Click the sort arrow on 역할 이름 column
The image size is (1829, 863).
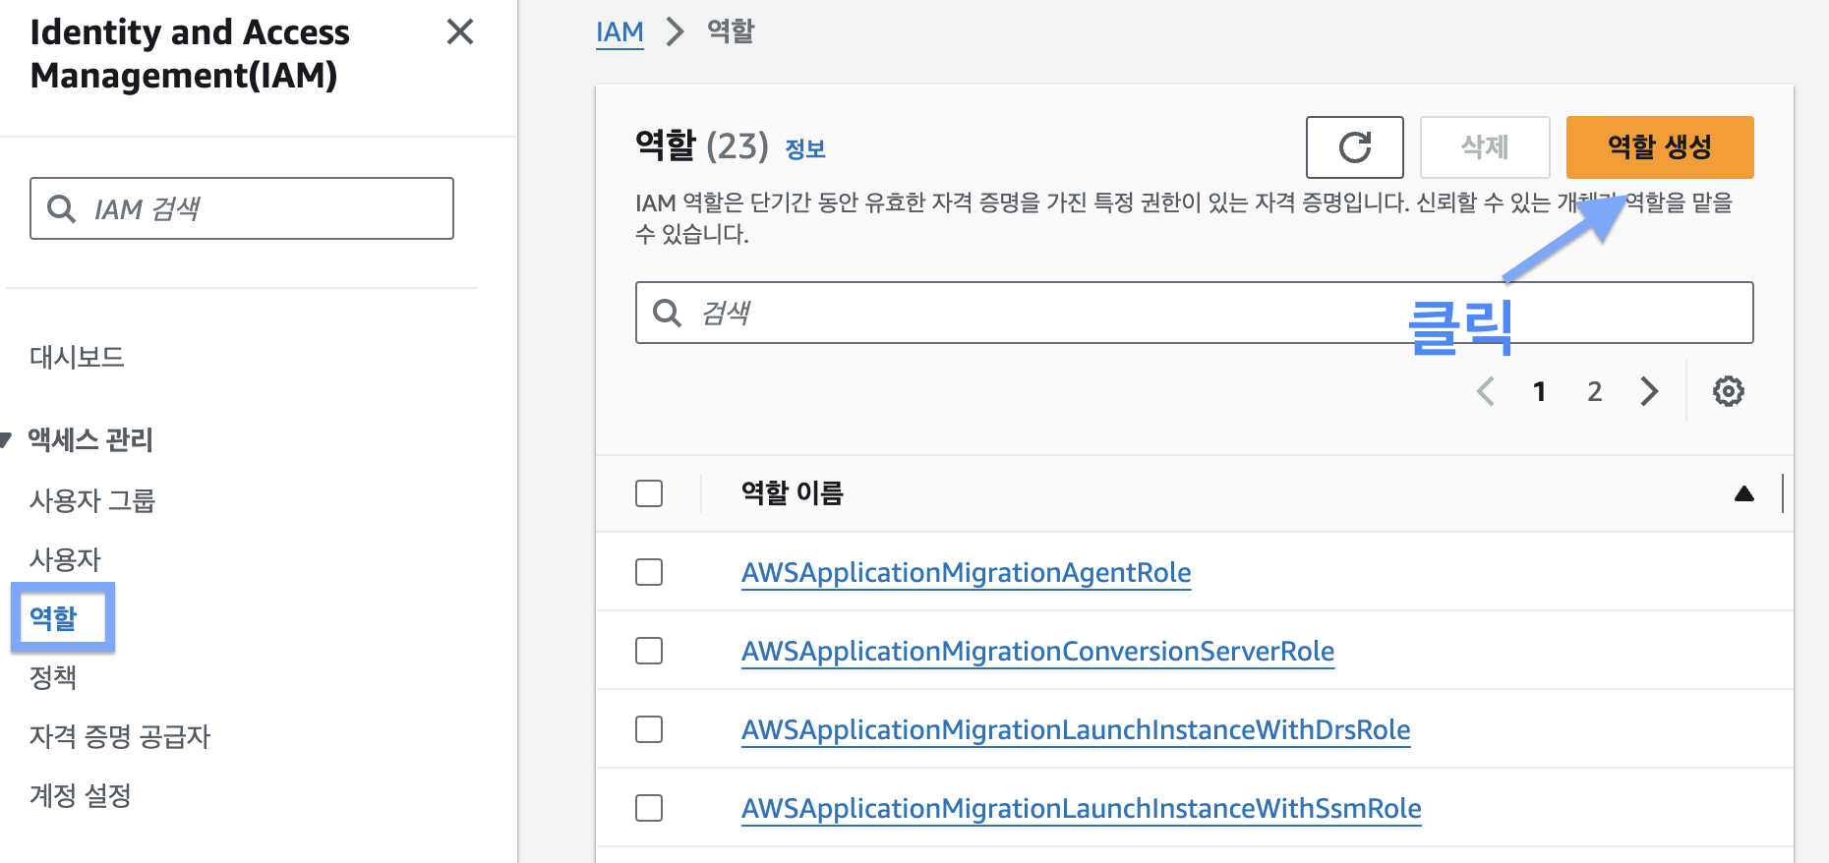coord(1743,493)
